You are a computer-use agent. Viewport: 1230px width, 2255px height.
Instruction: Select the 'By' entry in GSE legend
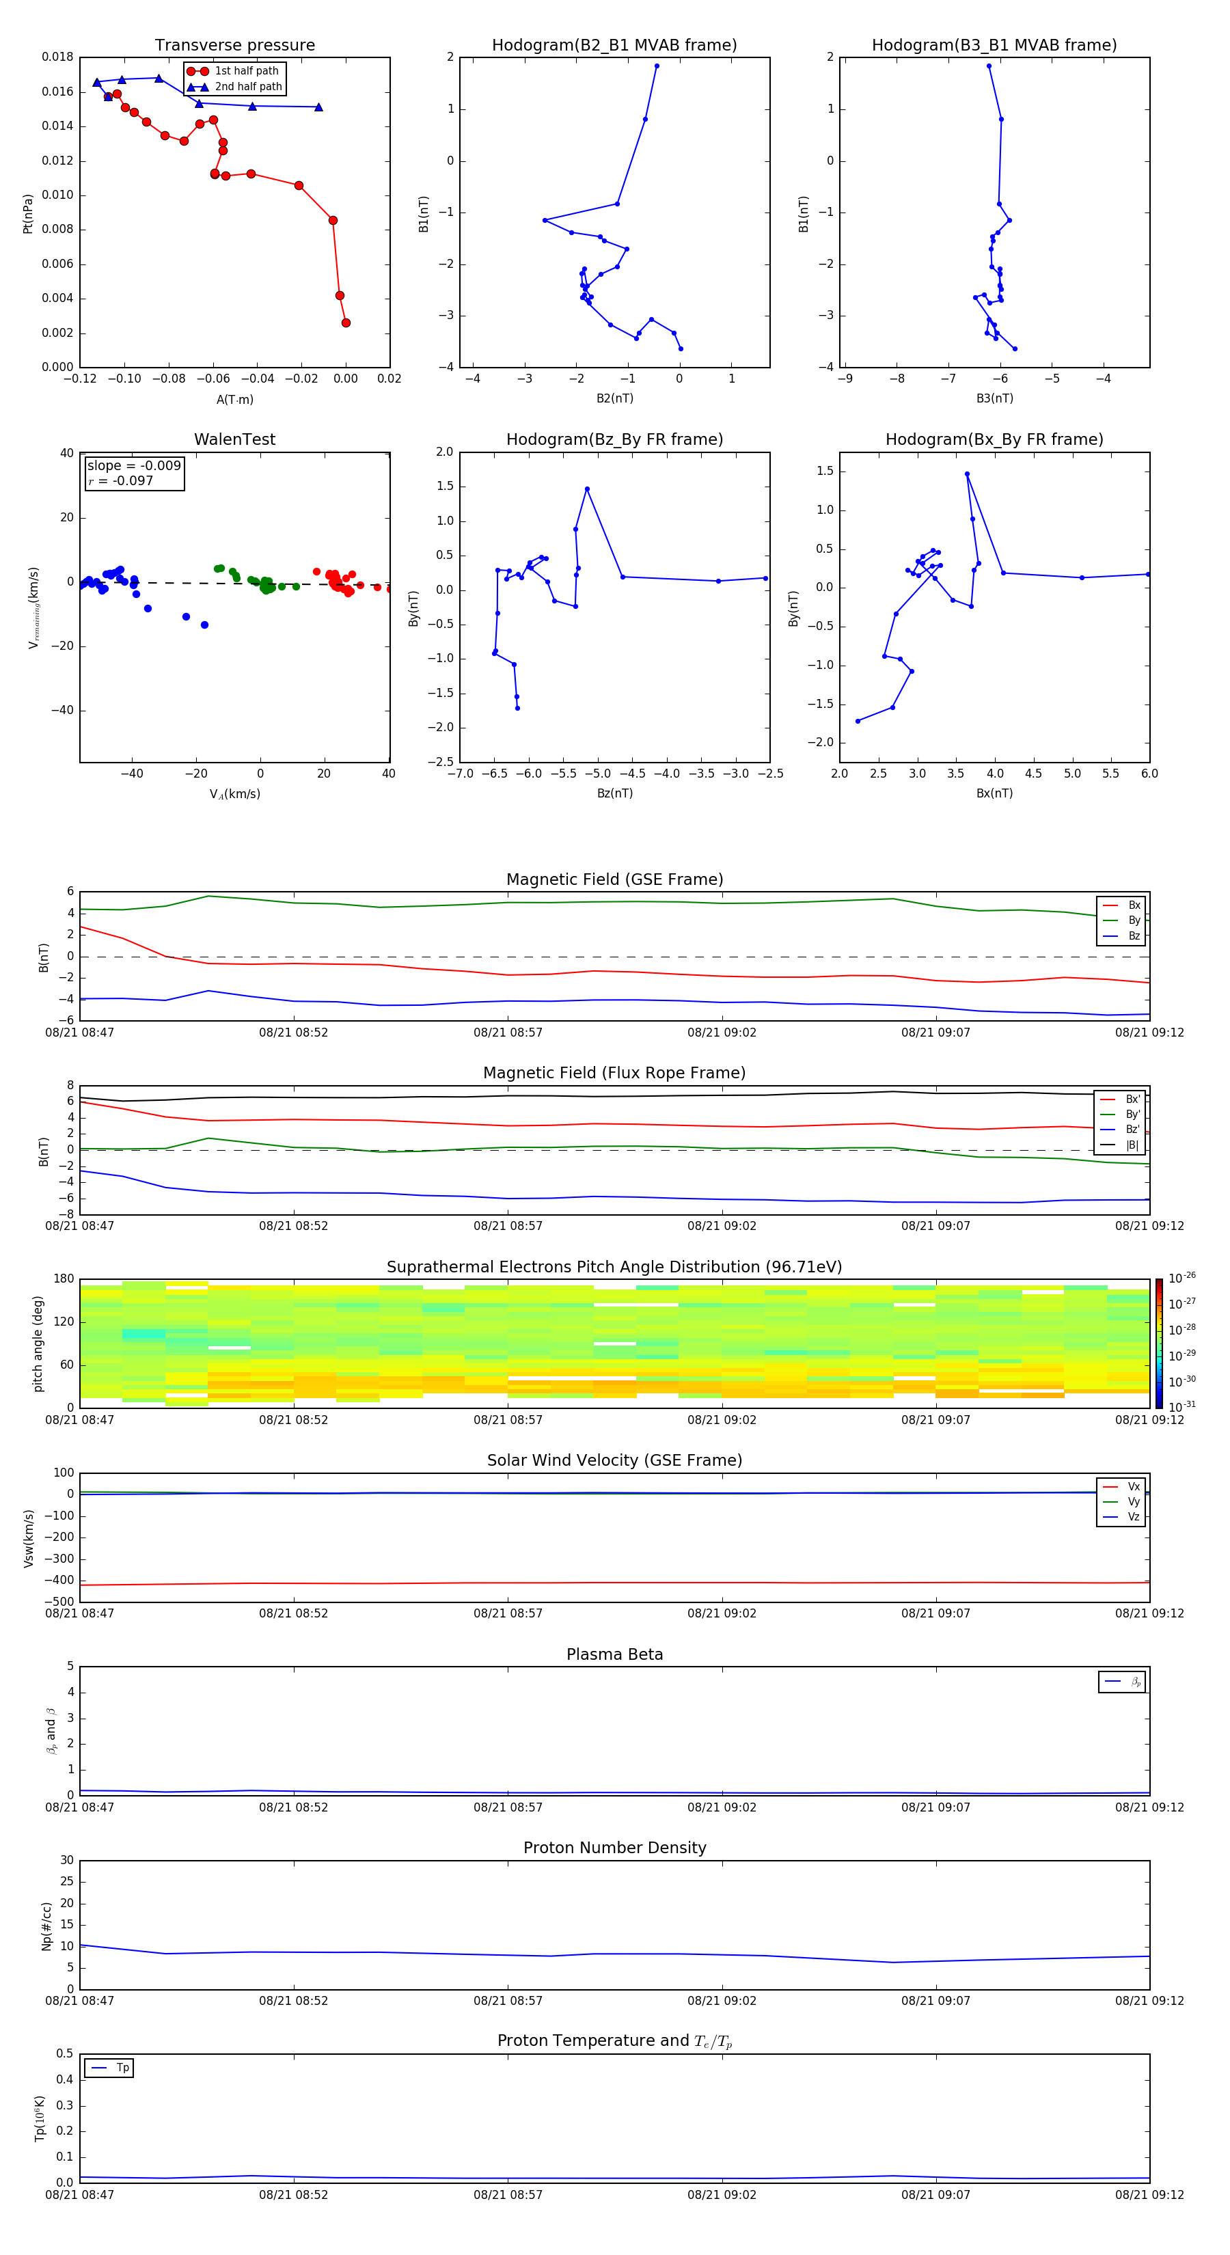(x=1121, y=920)
